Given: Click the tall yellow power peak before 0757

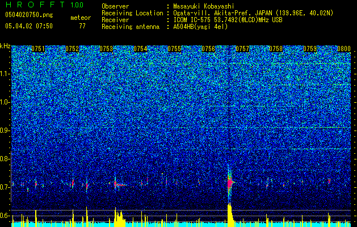Looking at the screenshot, I should click(230, 215).
